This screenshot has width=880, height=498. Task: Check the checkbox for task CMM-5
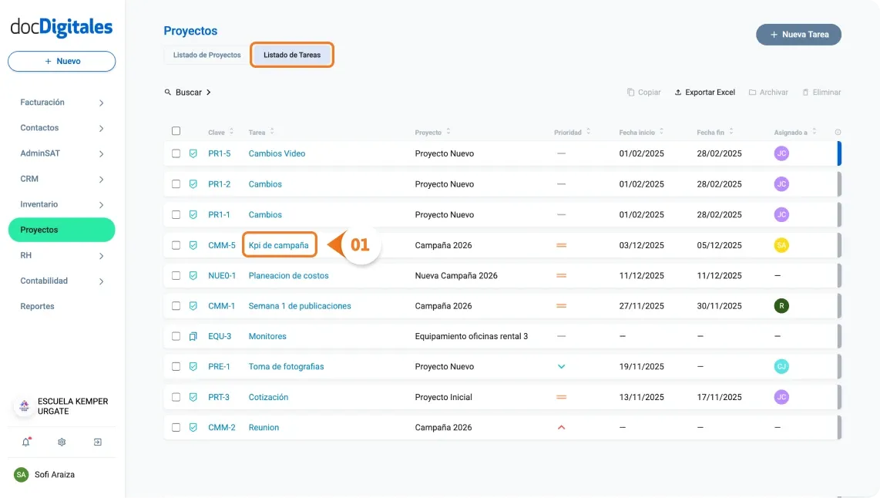(x=176, y=244)
